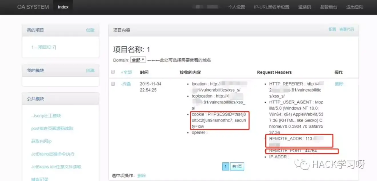Screen dimensions: 377x181
Task: Open post指定页面源码读取 module
Action: point(52,129)
